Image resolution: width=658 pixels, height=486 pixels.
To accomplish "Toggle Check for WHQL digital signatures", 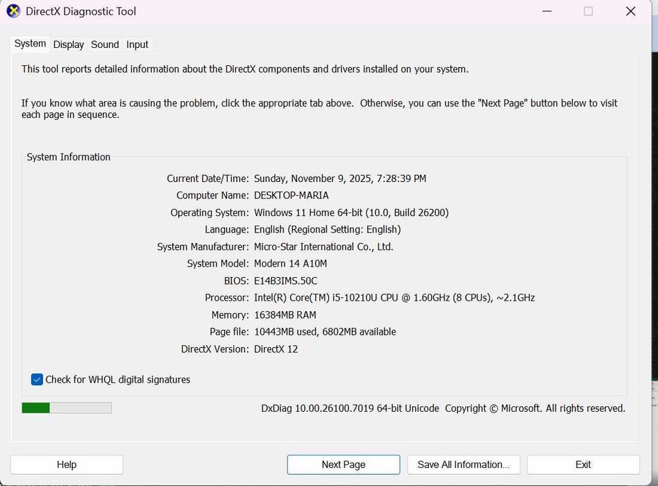I will tap(37, 380).
